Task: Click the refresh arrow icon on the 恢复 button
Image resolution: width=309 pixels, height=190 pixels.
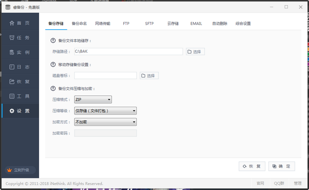Action: (x=244, y=166)
